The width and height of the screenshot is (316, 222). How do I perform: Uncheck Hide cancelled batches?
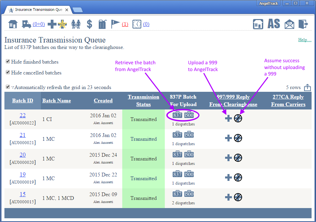[7, 73]
